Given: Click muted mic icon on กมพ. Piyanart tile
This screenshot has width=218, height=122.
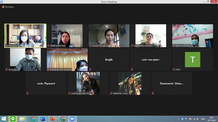Looking at the screenshot, I should 28,93.
